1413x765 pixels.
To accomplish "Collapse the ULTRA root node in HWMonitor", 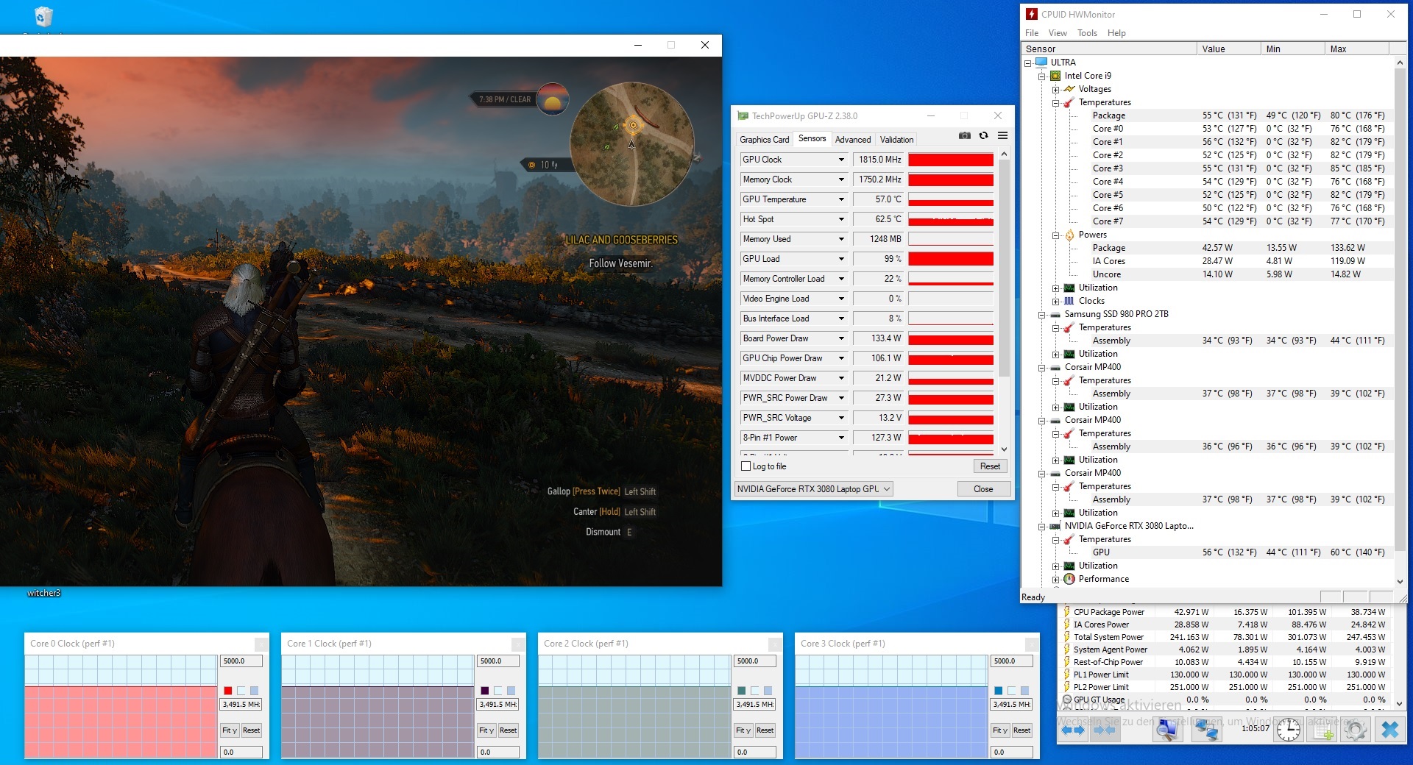I will click(1027, 63).
